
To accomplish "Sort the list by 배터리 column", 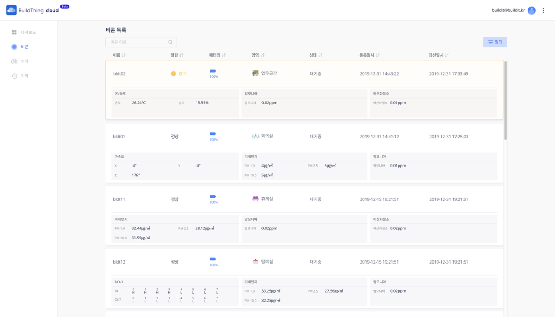I will coord(217,55).
